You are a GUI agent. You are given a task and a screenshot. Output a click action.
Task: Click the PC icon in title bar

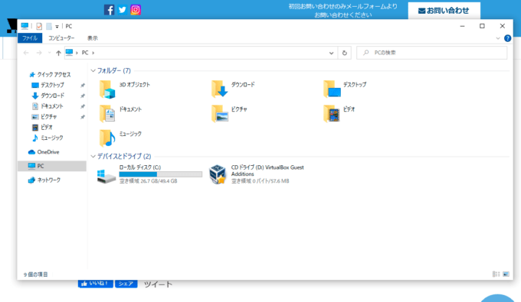(25, 26)
